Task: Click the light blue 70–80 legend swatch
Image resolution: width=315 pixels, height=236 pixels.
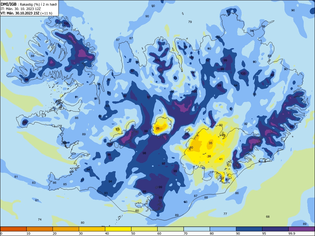Action: 197,229
